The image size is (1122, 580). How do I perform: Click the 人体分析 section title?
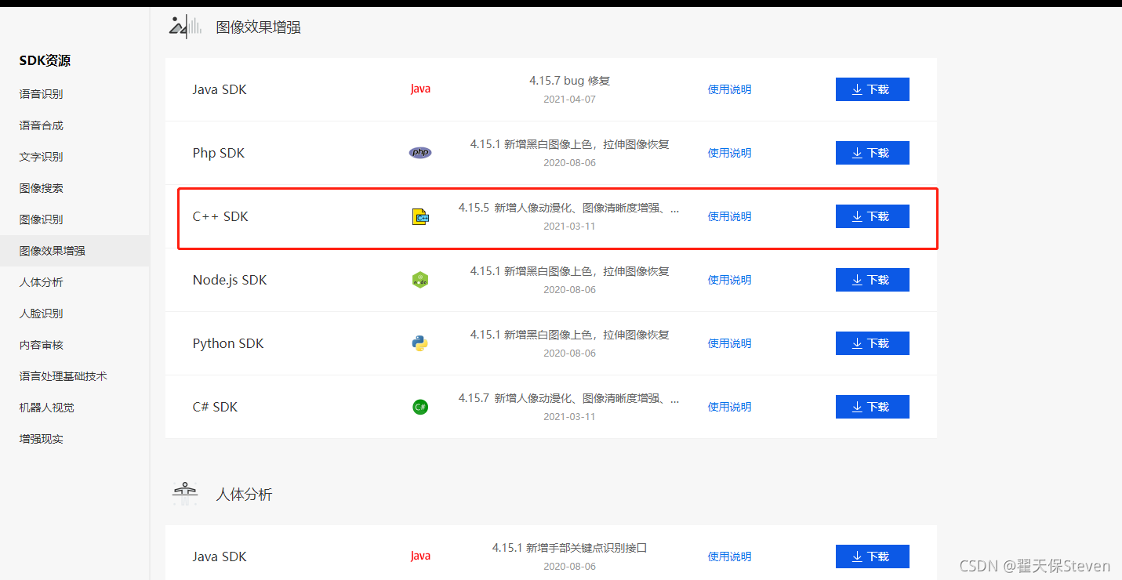pyautogui.click(x=245, y=495)
